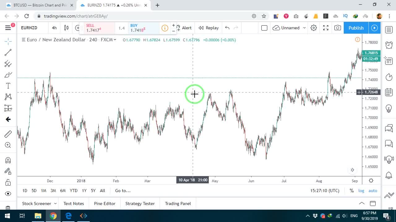The height and width of the screenshot is (222, 396).
Task: Open the watchlist panel in right sidebar
Action: click(x=389, y=30)
